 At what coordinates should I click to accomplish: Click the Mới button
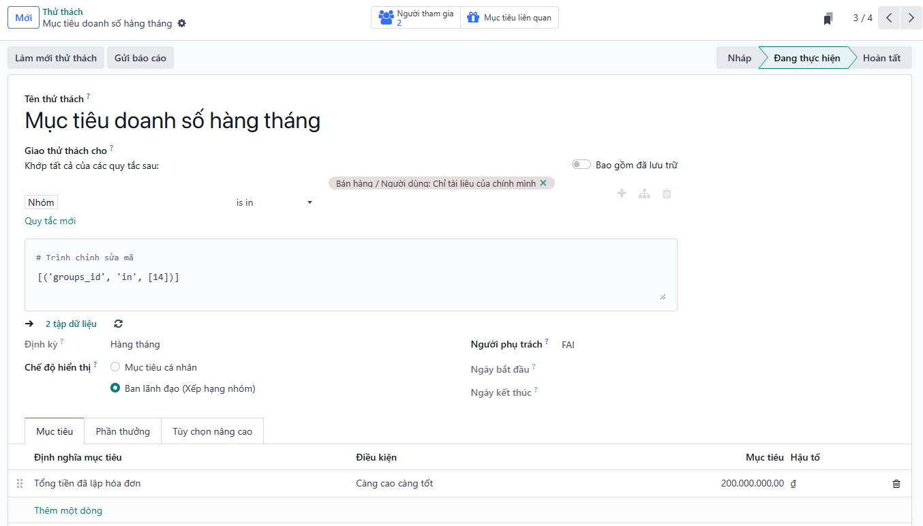23,18
